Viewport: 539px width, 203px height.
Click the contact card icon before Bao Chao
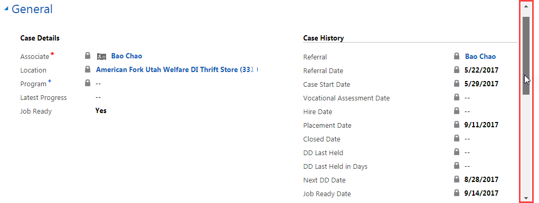[x=102, y=56]
